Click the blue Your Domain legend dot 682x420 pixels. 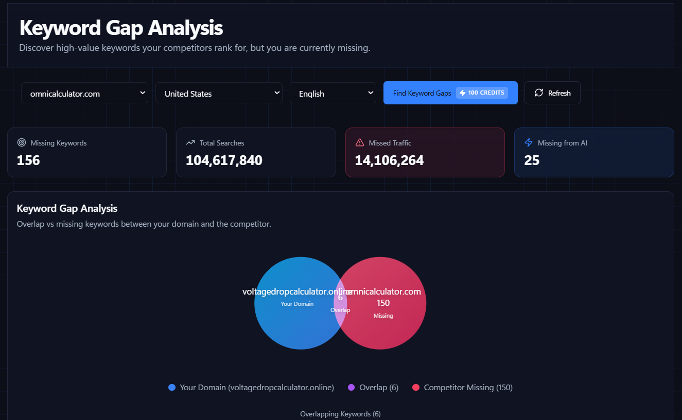tap(172, 388)
